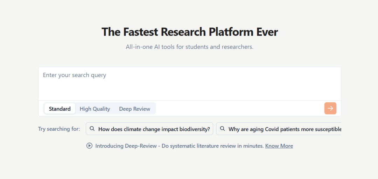Play the Deep-Review intro via the play icon

[90, 146]
